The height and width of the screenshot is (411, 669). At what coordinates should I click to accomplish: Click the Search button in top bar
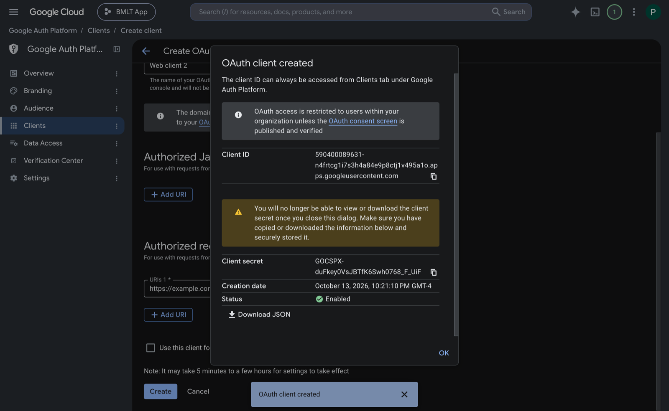tap(509, 12)
